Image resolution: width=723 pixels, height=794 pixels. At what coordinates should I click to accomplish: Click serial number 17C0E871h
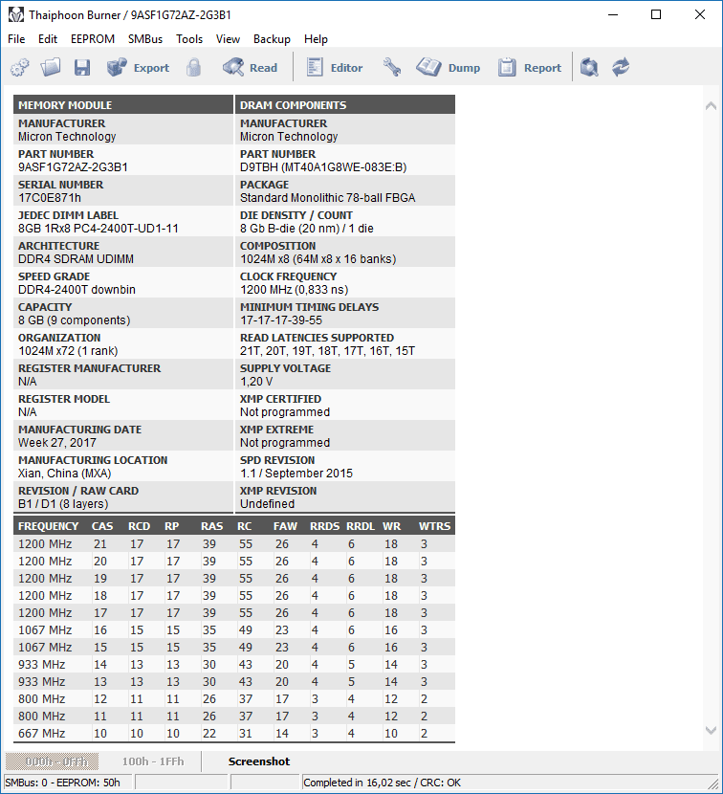50,197
